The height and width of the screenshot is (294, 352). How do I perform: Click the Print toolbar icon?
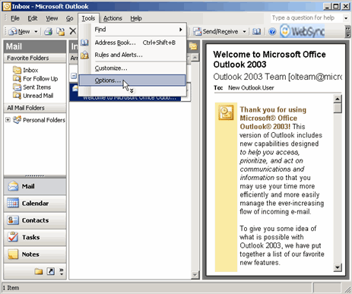point(48,31)
